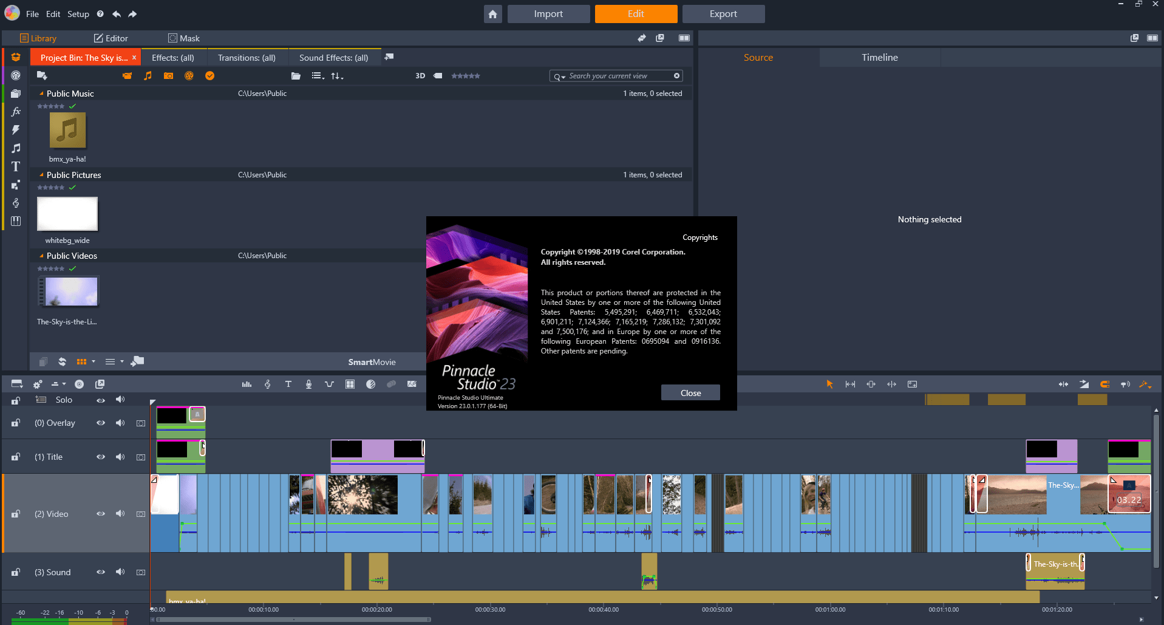Close the Pinnacle Studio copyrights dialog
Screen dimensions: 1164x625
[x=690, y=392]
